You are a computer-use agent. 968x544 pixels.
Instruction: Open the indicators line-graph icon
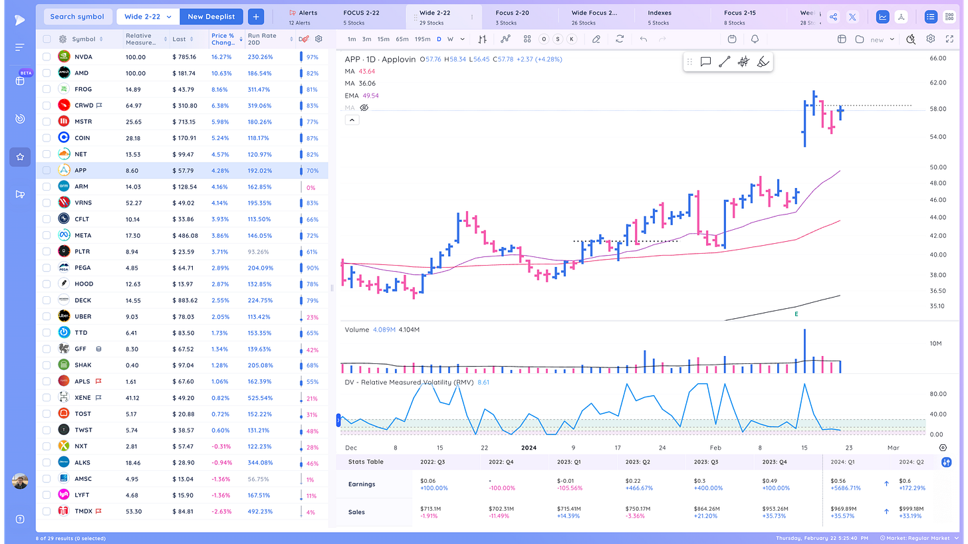505,39
